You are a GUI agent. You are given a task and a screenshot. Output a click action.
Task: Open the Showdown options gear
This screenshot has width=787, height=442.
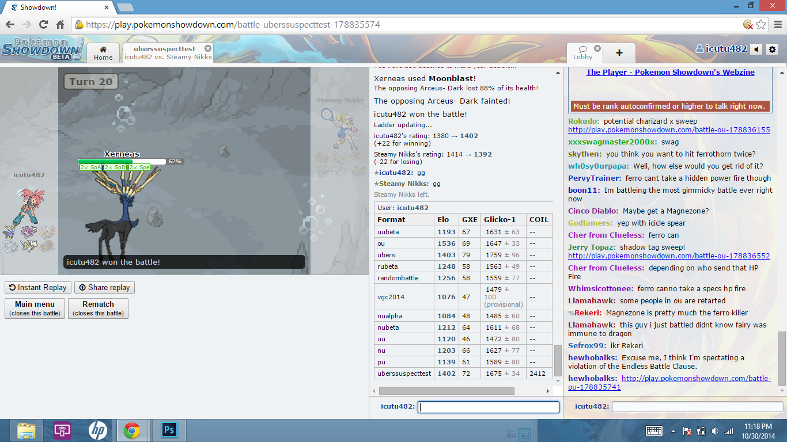coord(773,49)
